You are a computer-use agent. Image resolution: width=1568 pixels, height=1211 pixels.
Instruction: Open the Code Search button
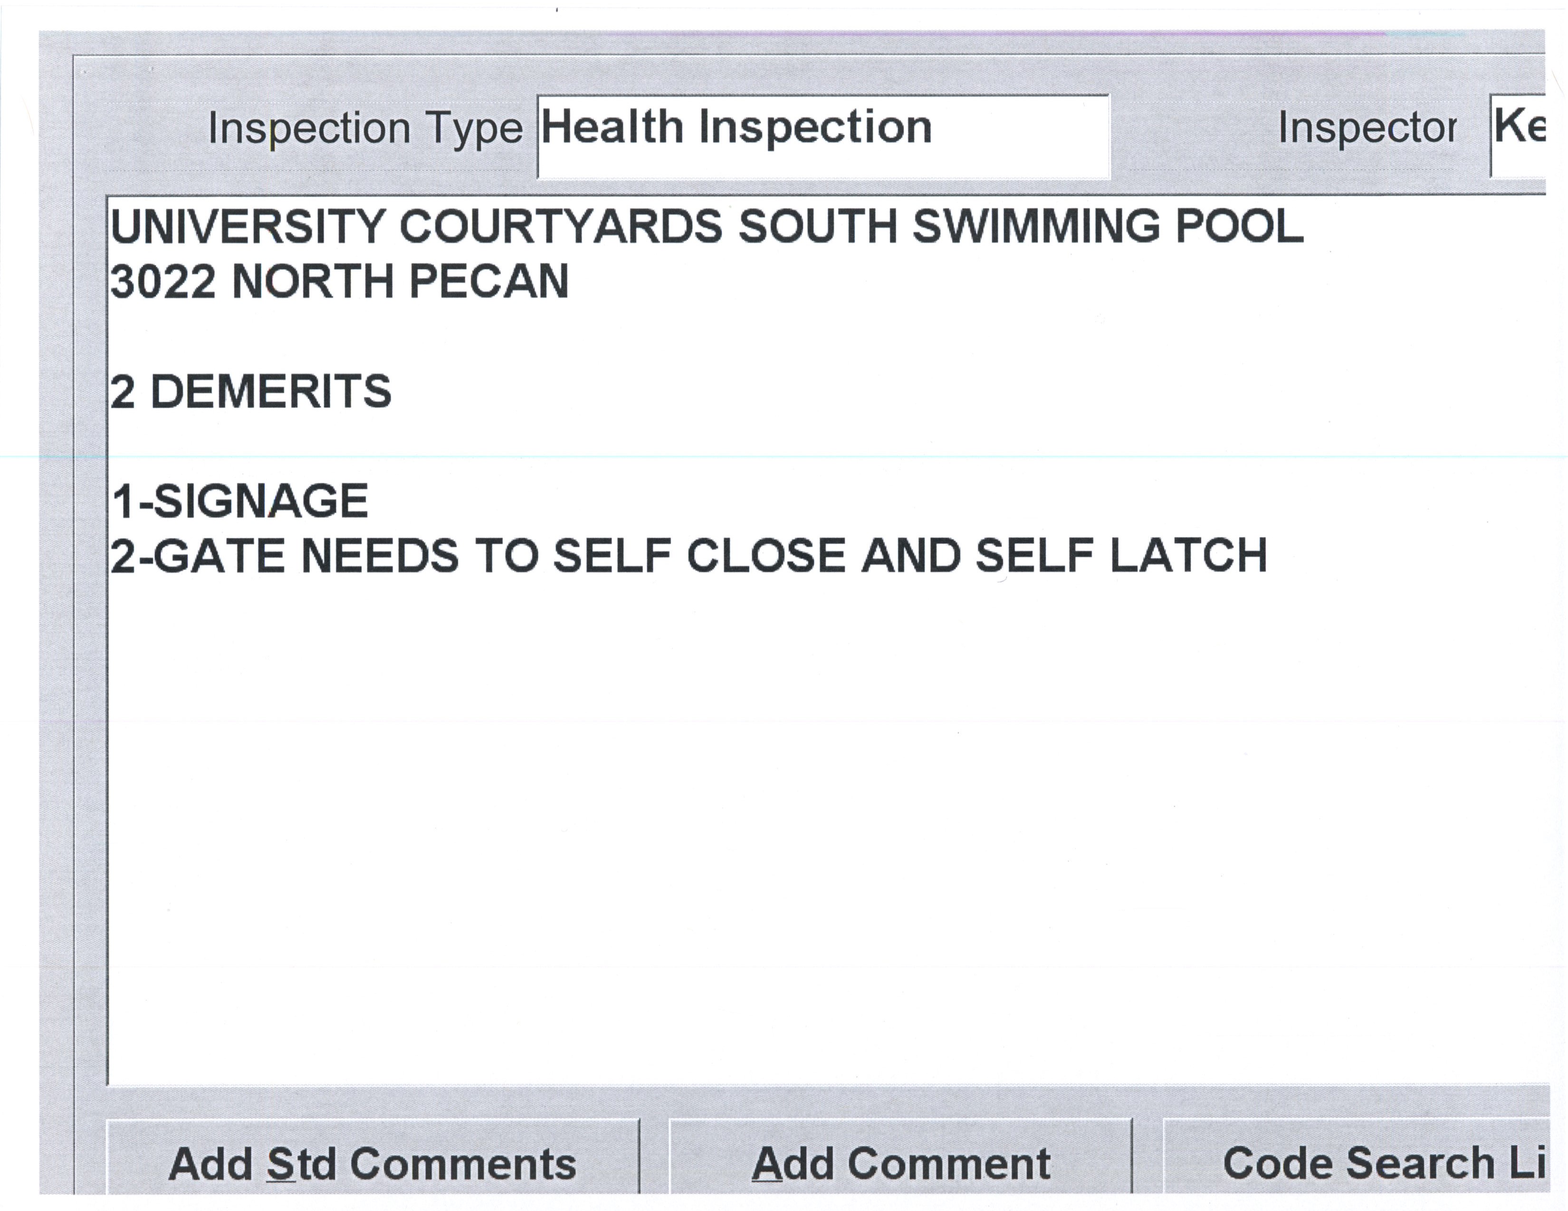[1357, 1163]
